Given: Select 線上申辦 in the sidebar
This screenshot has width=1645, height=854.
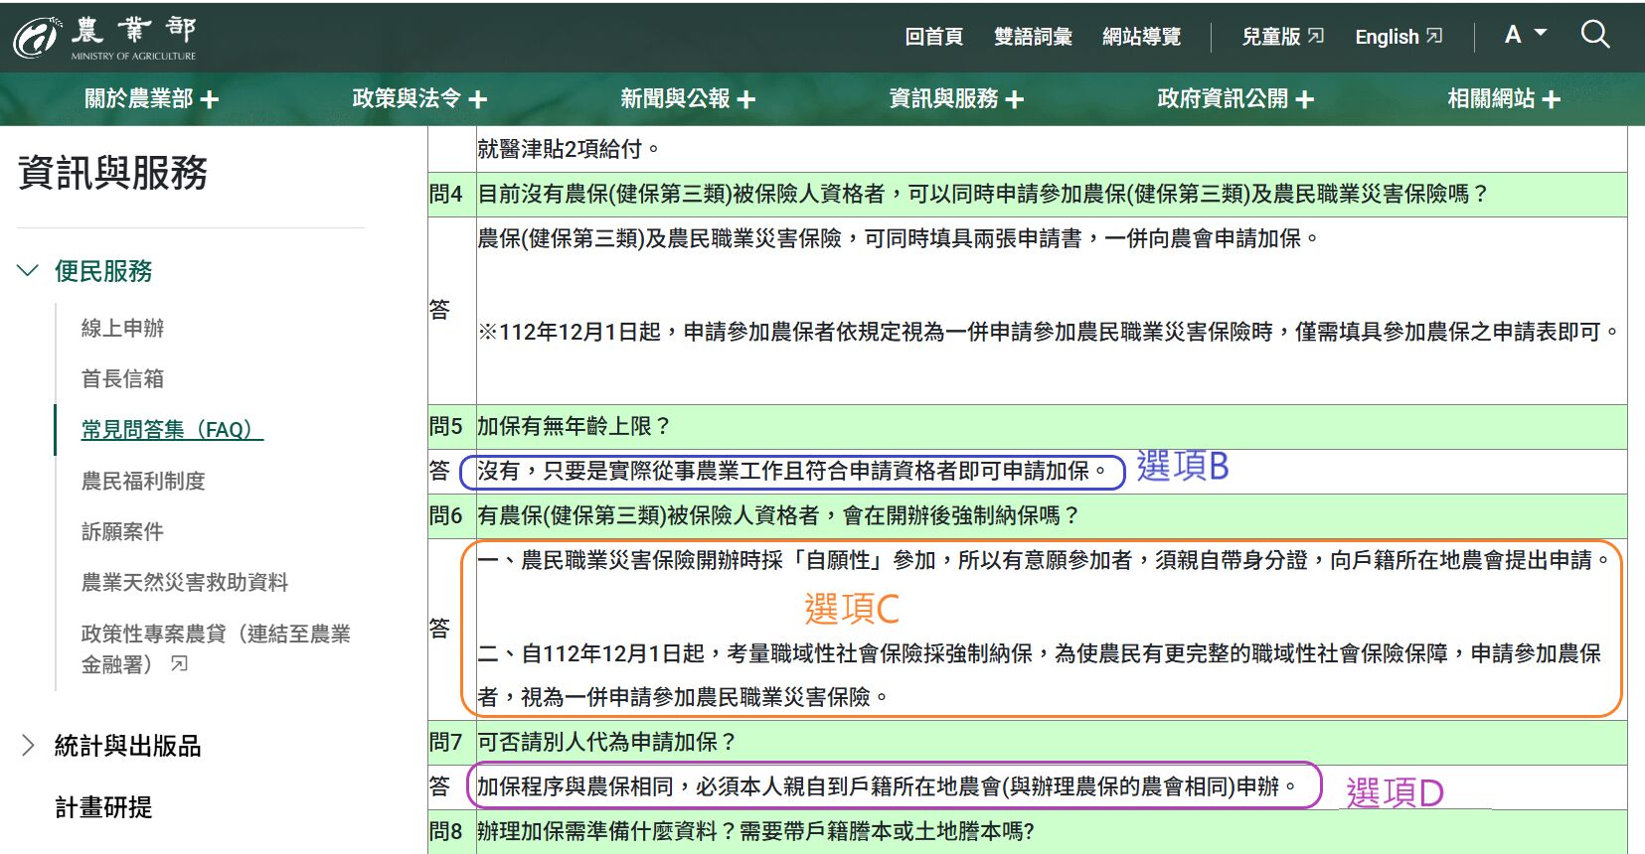Looking at the screenshot, I should pyautogui.click(x=122, y=328).
